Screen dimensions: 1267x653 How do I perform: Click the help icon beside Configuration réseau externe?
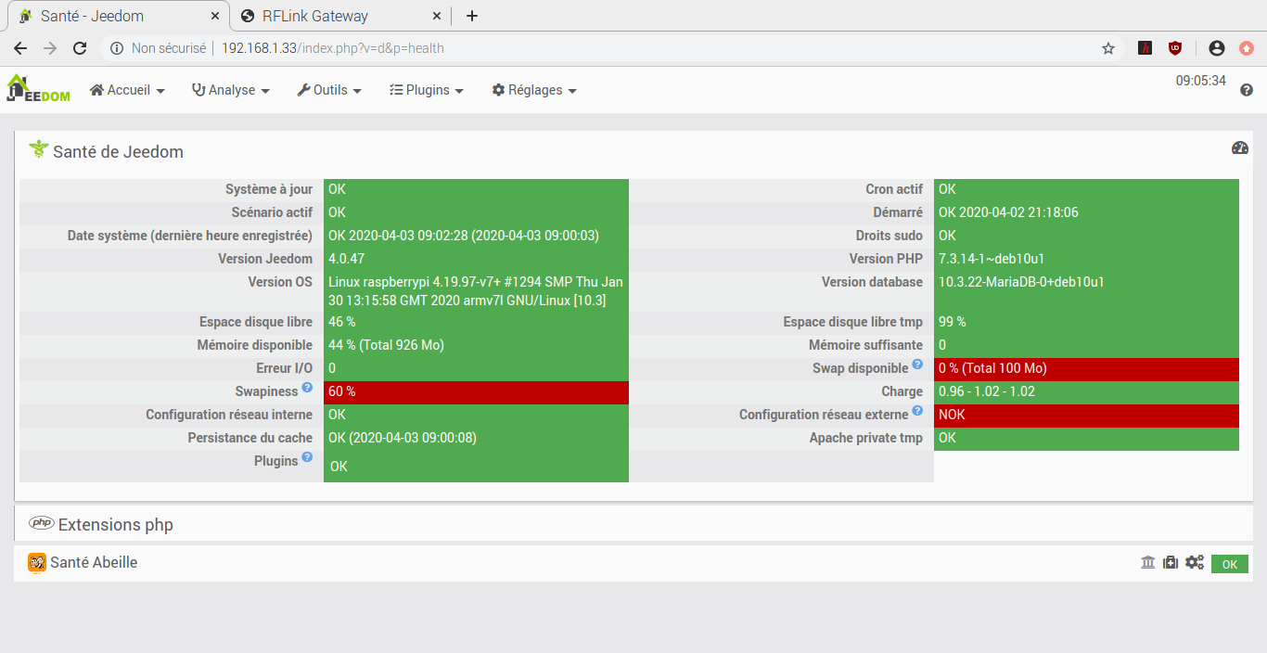pos(917,410)
